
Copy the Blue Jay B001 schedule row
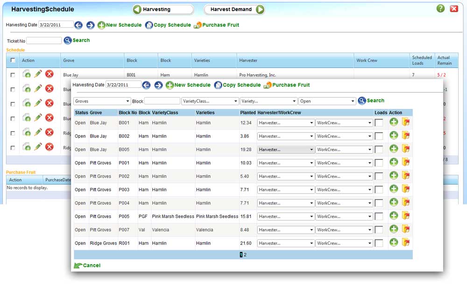27,74
